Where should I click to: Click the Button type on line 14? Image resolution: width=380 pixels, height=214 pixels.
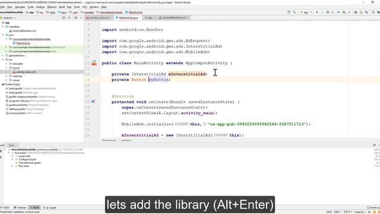[138, 80]
